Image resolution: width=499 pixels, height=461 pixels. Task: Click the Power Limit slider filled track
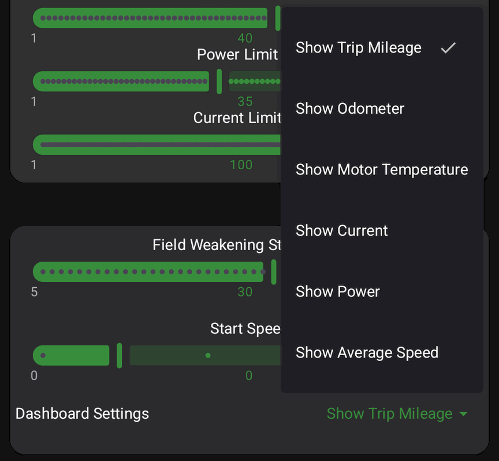click(121, 81)
